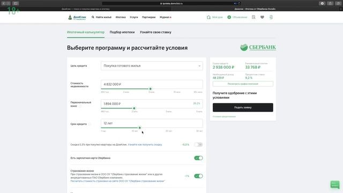Click Посмотреть график платежей button
This screenshot has height=193, width=343.
click(243, 84)
